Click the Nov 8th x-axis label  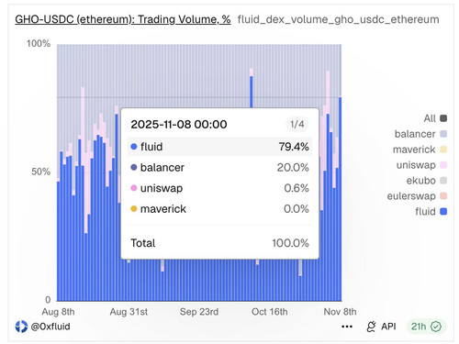pos(340,312)
